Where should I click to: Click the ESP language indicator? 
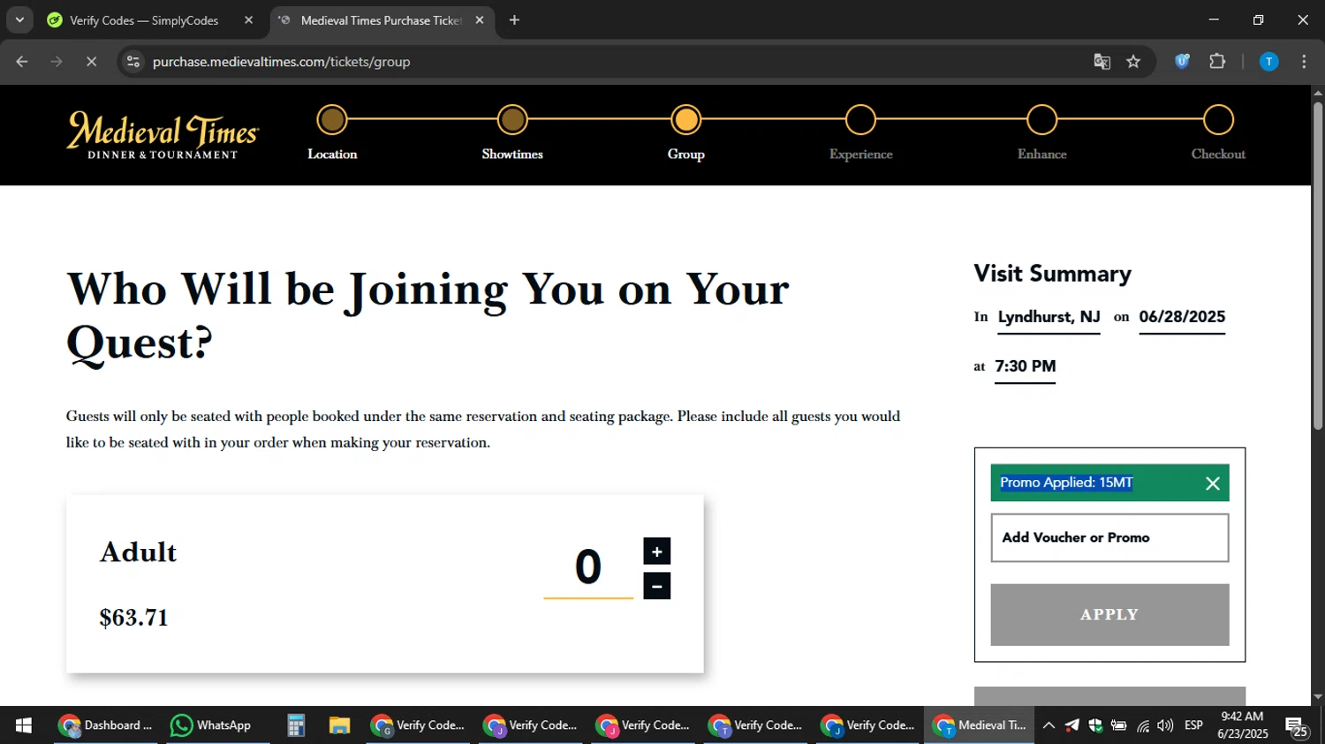pyautogui.click(x=1193, y=725)
